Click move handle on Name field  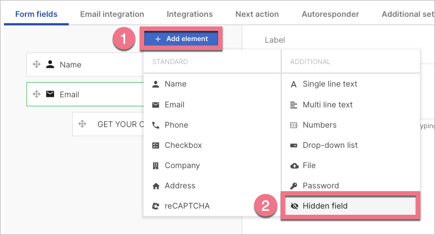point(37,65)
